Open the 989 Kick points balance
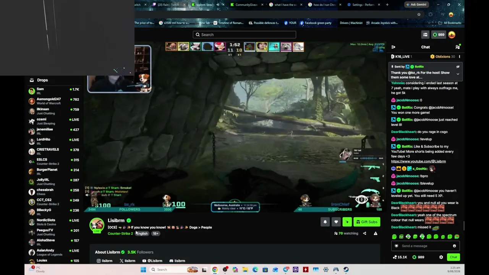Viewport: 489px width, 275px height. 439,35
